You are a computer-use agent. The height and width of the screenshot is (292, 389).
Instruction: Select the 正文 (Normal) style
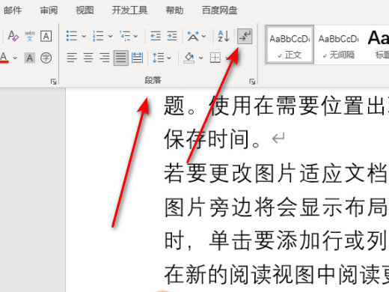290,44
